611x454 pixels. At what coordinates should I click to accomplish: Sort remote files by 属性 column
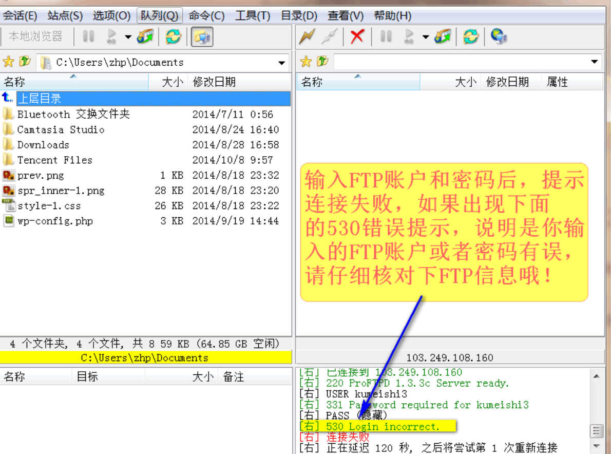click(557, 82)
